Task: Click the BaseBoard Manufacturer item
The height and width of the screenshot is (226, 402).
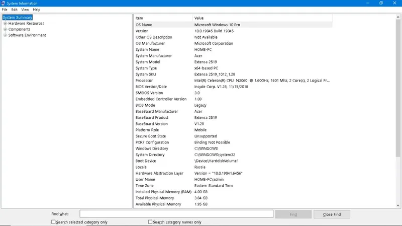Action: pos(157,111)
